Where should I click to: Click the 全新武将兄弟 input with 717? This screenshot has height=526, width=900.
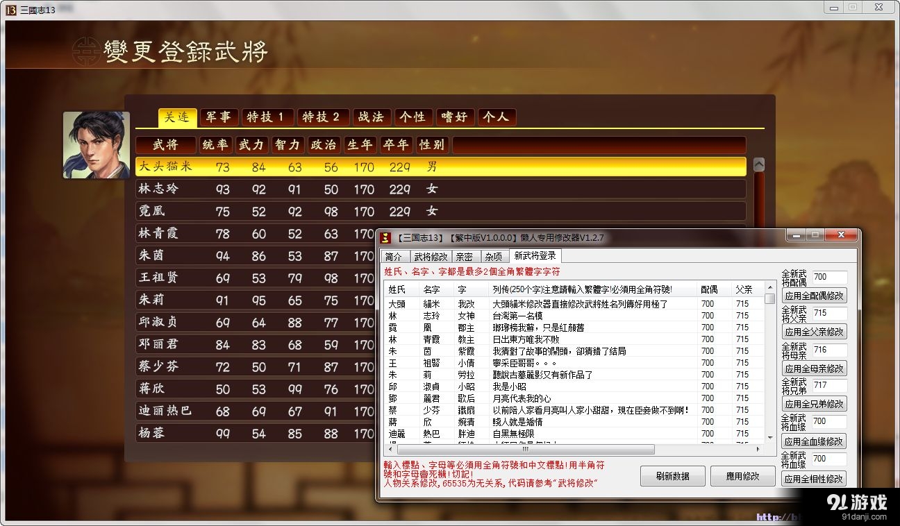tap(829, 385)
